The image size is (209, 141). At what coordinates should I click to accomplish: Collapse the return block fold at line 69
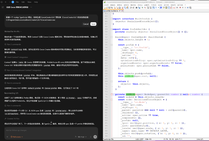coord(112,81)
